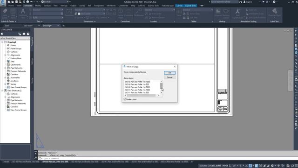Expand the Alignments node under Drawing4

[5, 55]
